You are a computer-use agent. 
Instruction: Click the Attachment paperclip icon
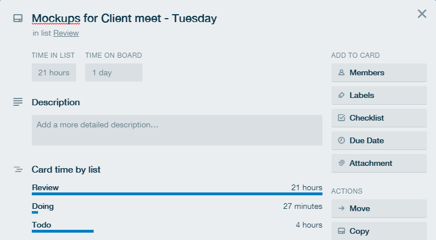(341, 163)
